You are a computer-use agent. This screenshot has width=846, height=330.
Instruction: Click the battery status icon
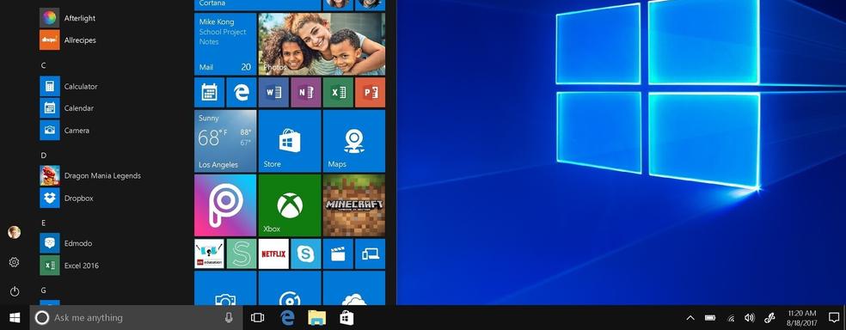coord(710,318)
